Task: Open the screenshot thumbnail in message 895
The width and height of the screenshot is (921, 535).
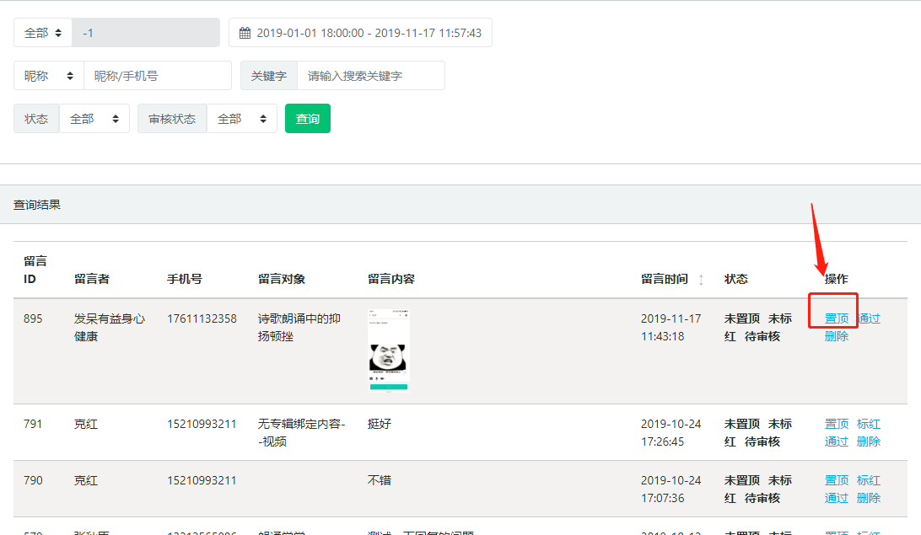Action: click(x=388, y=350)
